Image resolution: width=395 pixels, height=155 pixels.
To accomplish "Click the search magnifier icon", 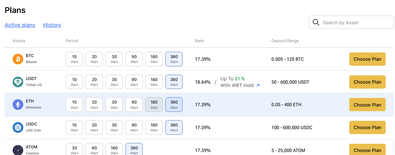I will tap(316, 23).
